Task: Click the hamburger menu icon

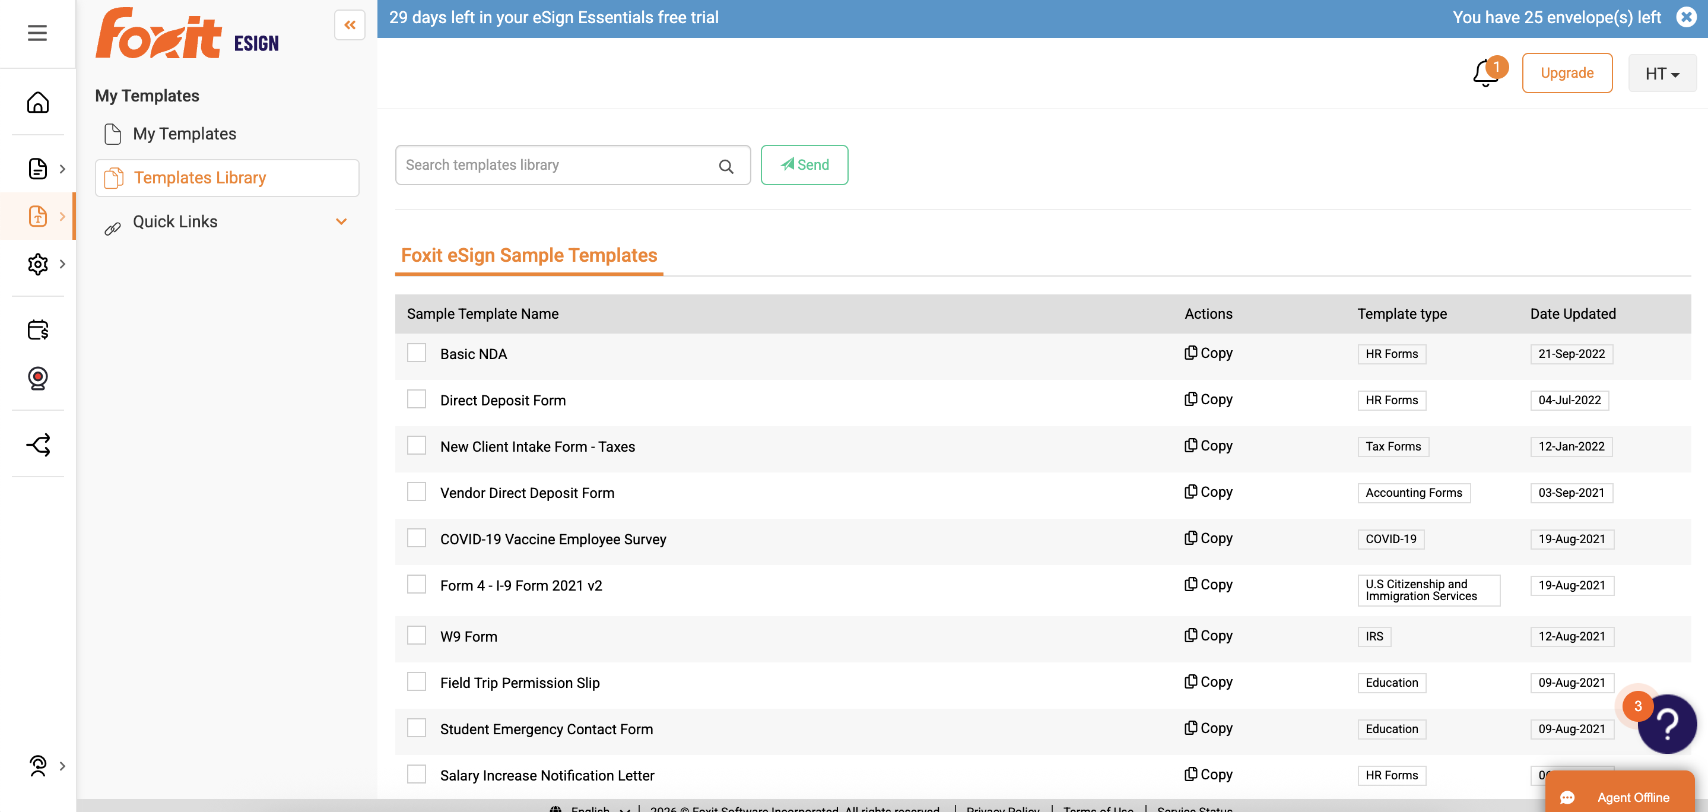Action: (37, 33)
